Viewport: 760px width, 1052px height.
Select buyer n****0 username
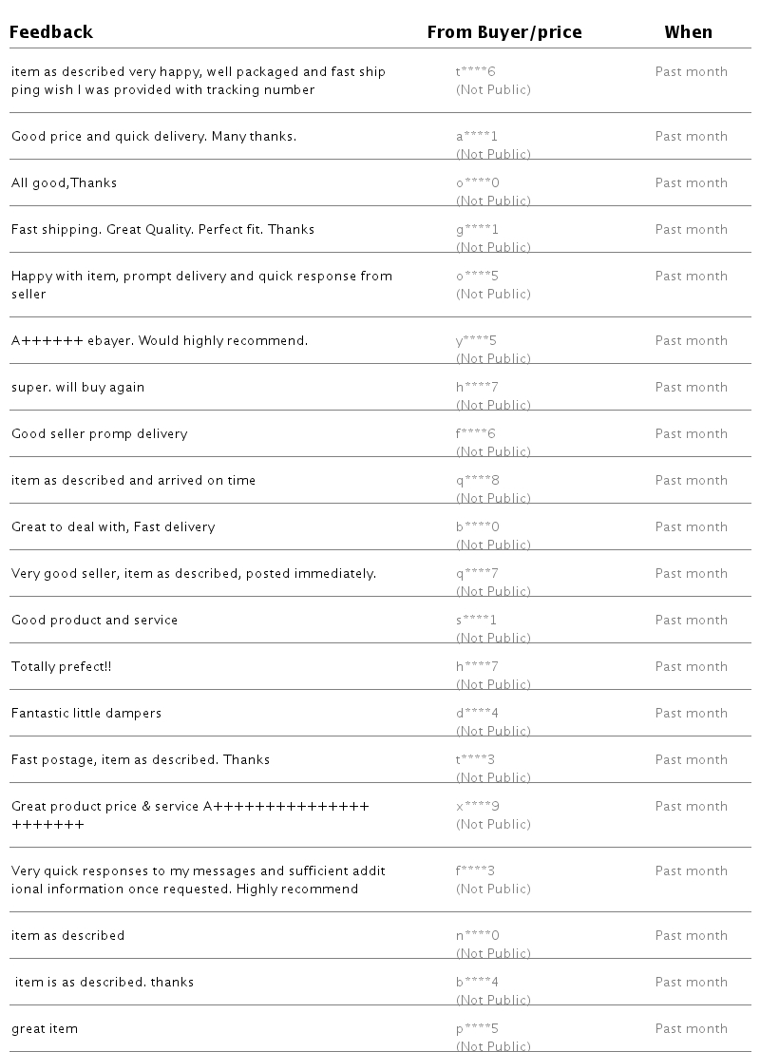(x=478, y=935)
